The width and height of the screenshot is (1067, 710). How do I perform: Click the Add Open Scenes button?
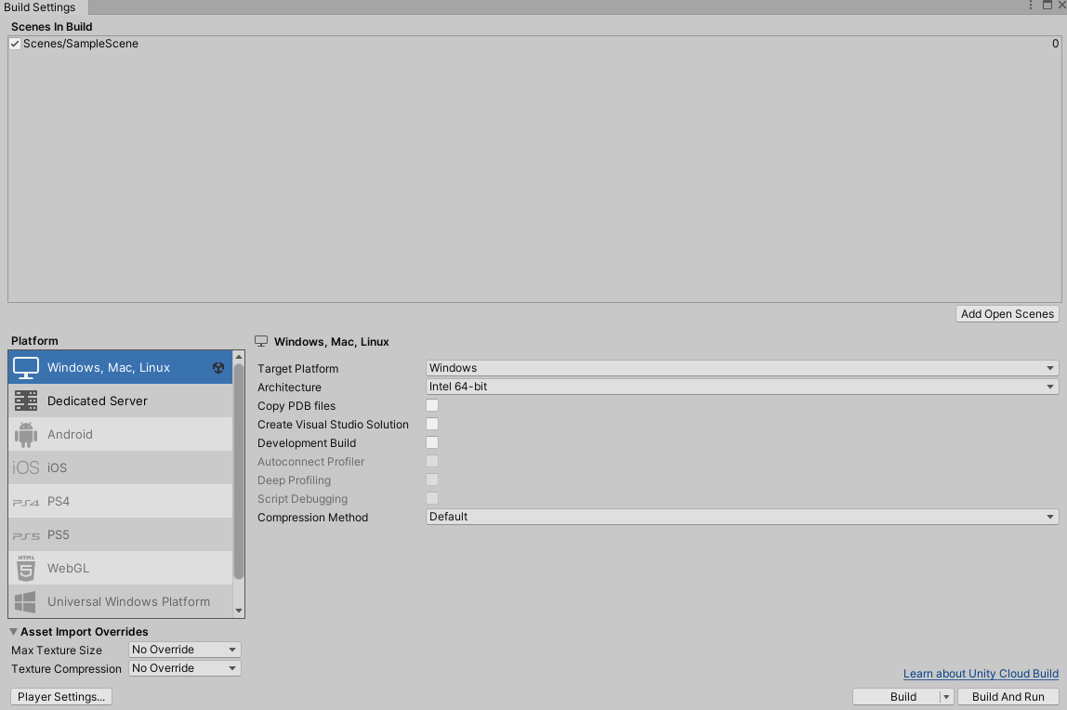(1008, 313)
